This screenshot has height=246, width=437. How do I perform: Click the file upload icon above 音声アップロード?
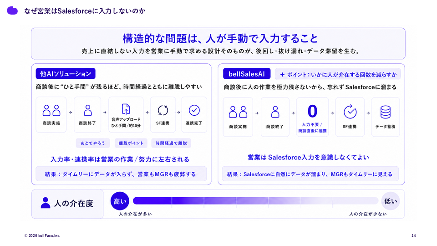[x=126, y=109]
